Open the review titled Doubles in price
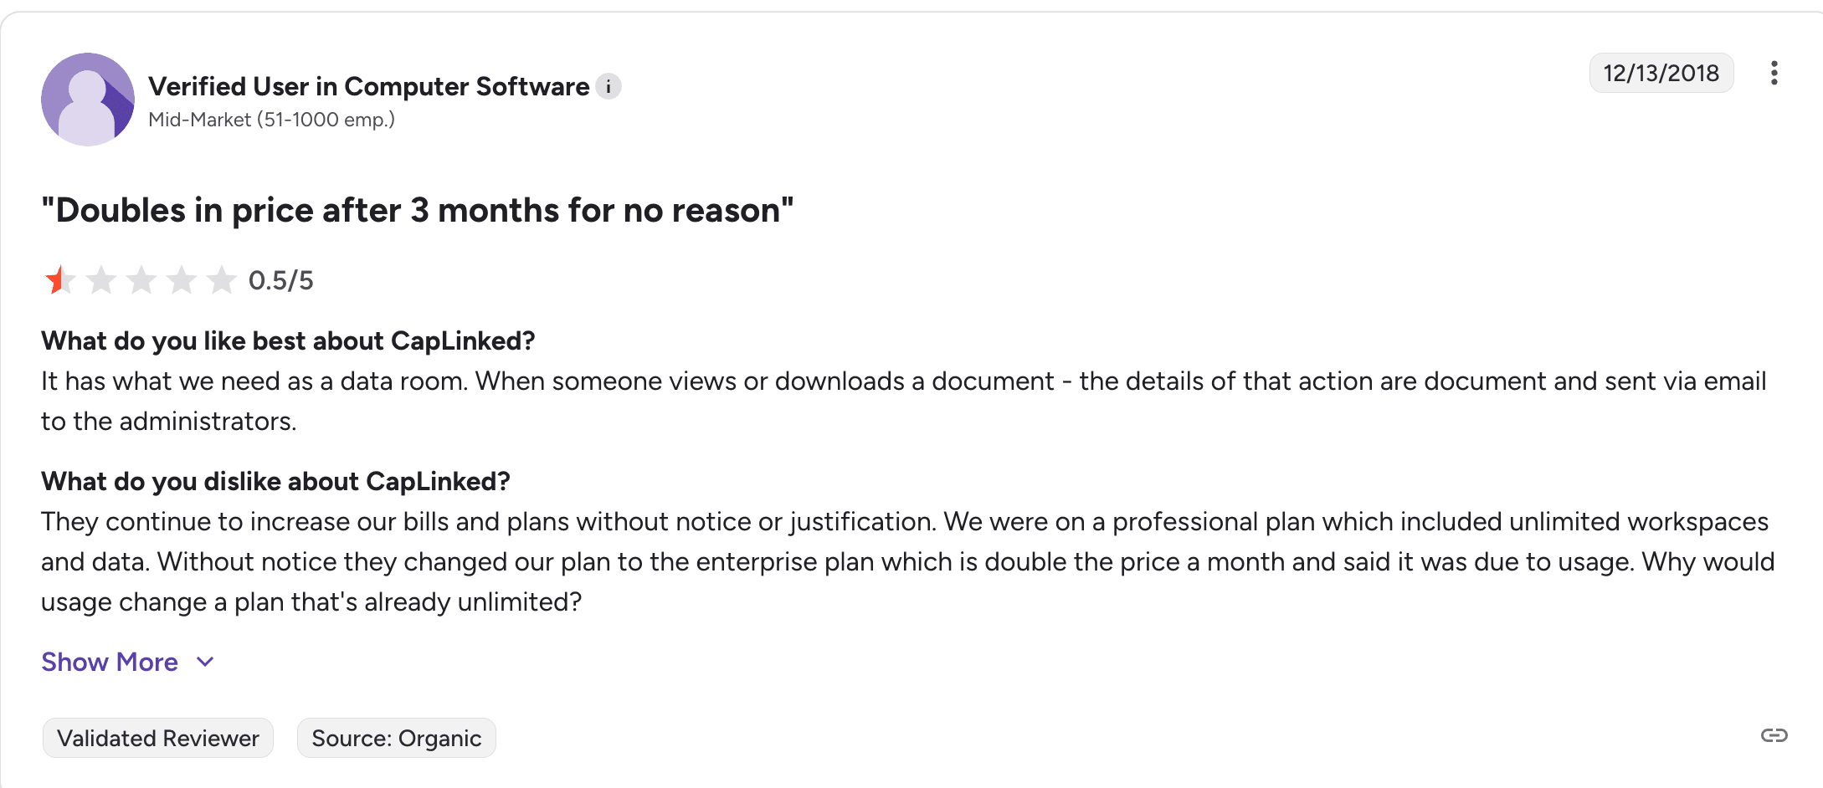The width and height of the screenshot is (1823, 788). click(417, 210)
